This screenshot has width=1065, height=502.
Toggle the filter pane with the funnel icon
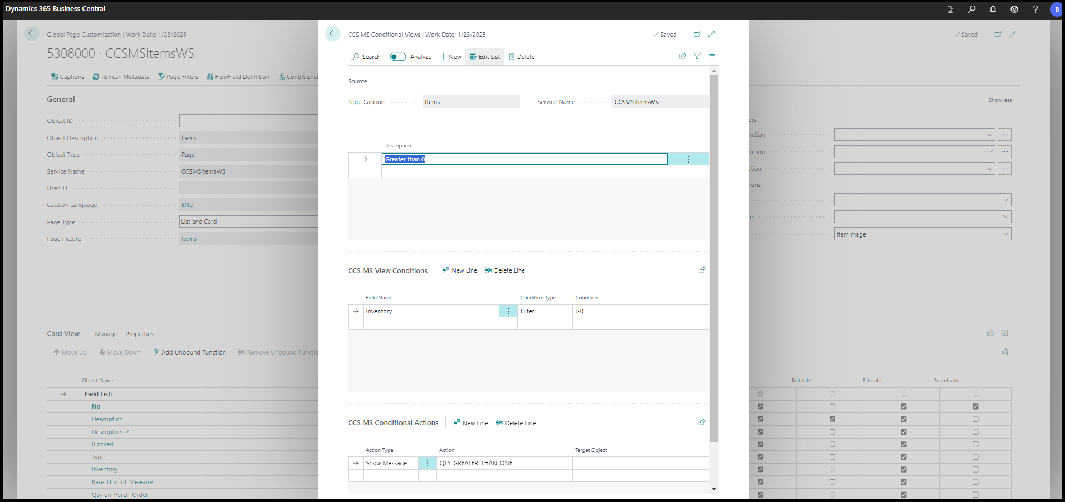(x=697, y=56)
